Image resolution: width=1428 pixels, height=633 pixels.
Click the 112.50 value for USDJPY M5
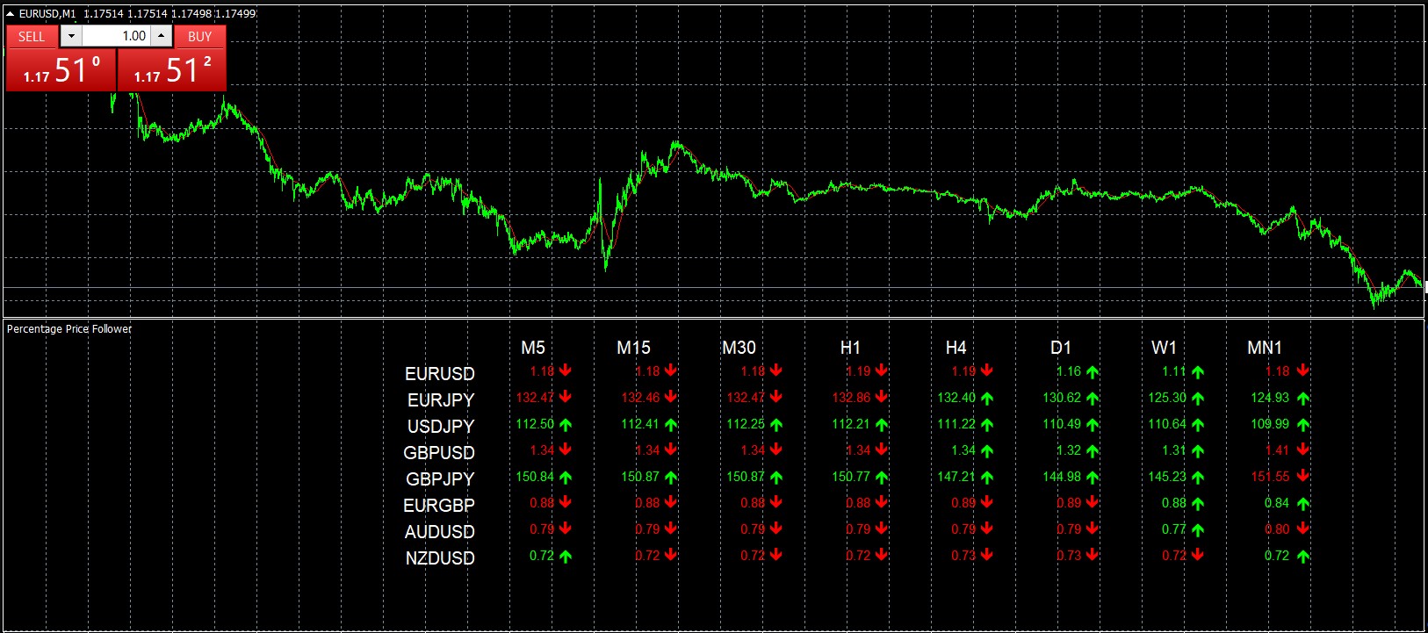point(535,424)
